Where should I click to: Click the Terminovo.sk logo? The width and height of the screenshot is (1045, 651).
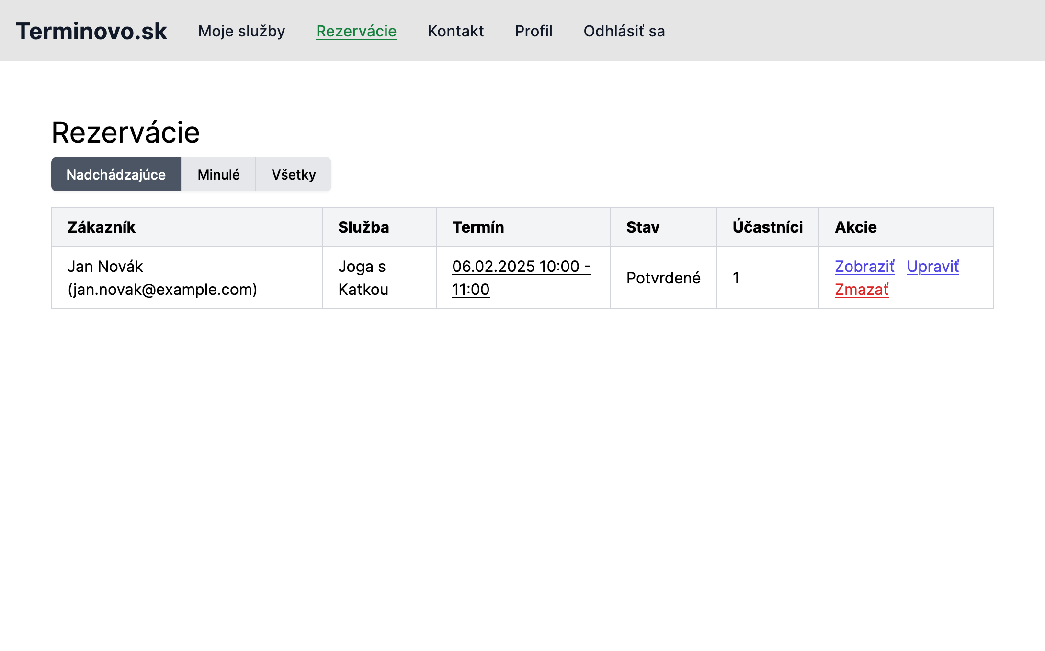click(x=91, y=31)
